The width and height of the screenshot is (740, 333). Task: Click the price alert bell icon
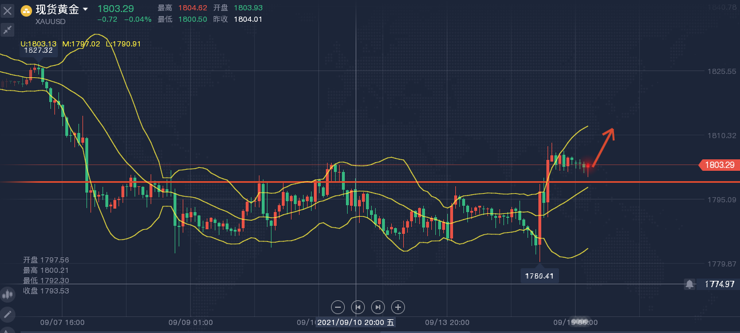(690, 284)
